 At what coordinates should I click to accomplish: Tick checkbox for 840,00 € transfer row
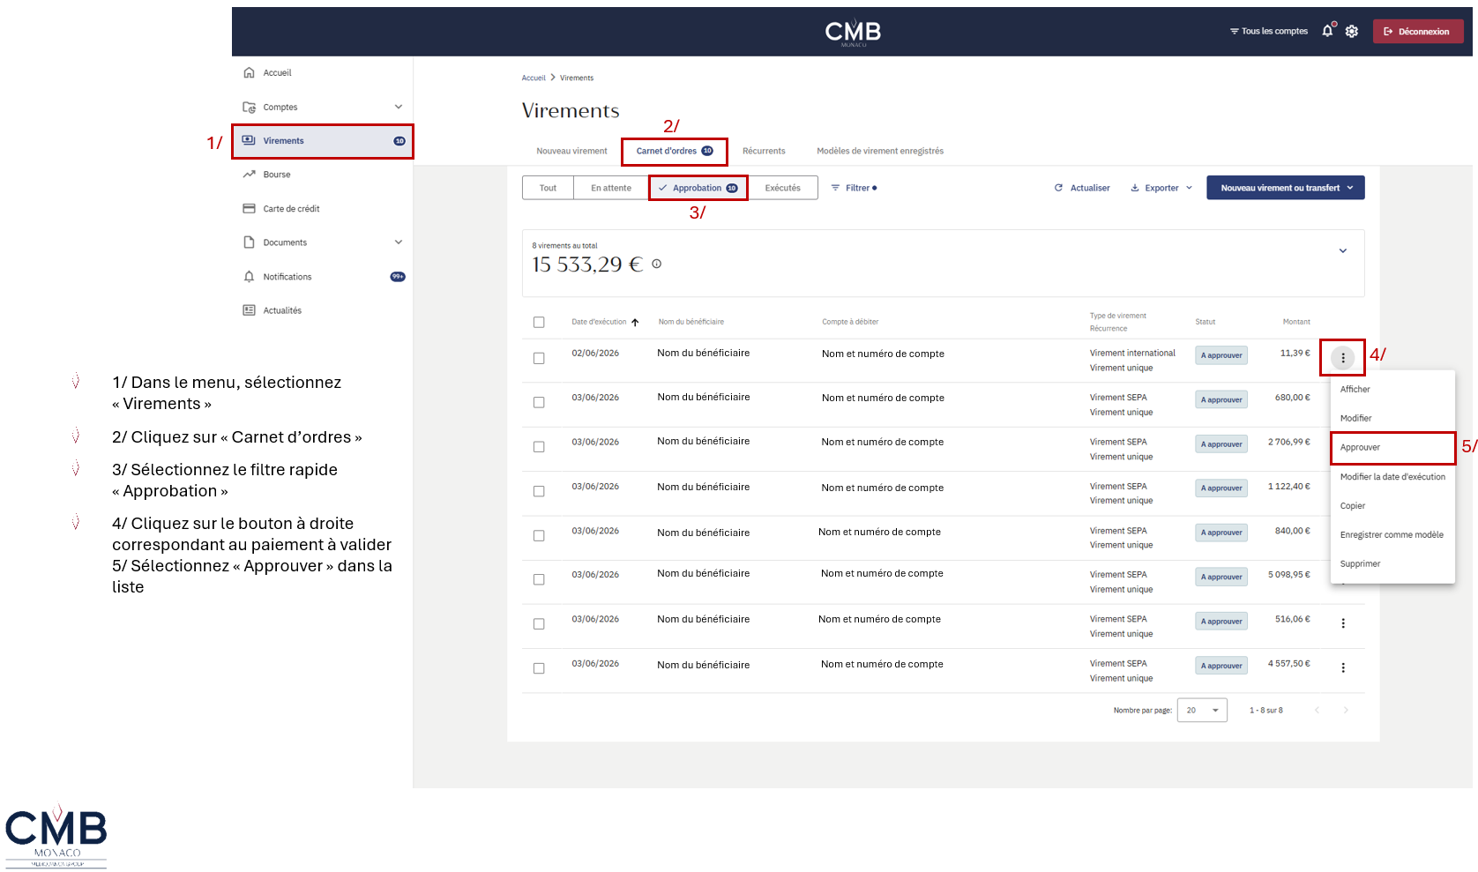pyautogui.click(x=539, y=535)
